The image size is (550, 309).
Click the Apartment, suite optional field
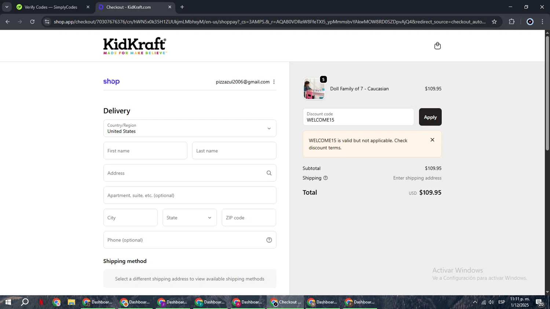[x=190, y=195]
